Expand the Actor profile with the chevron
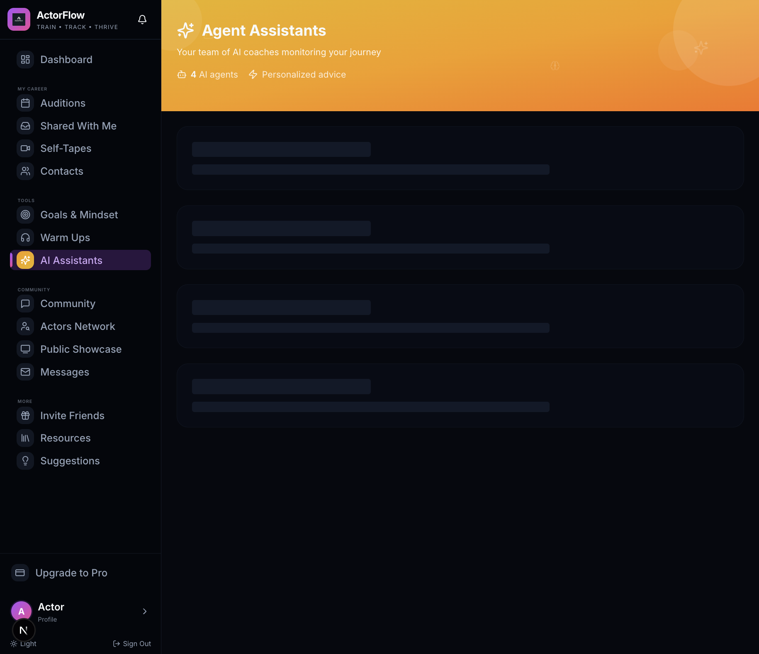Image resolution: width=759 pixels, height=654 pixels. click(x=145, y=611)
